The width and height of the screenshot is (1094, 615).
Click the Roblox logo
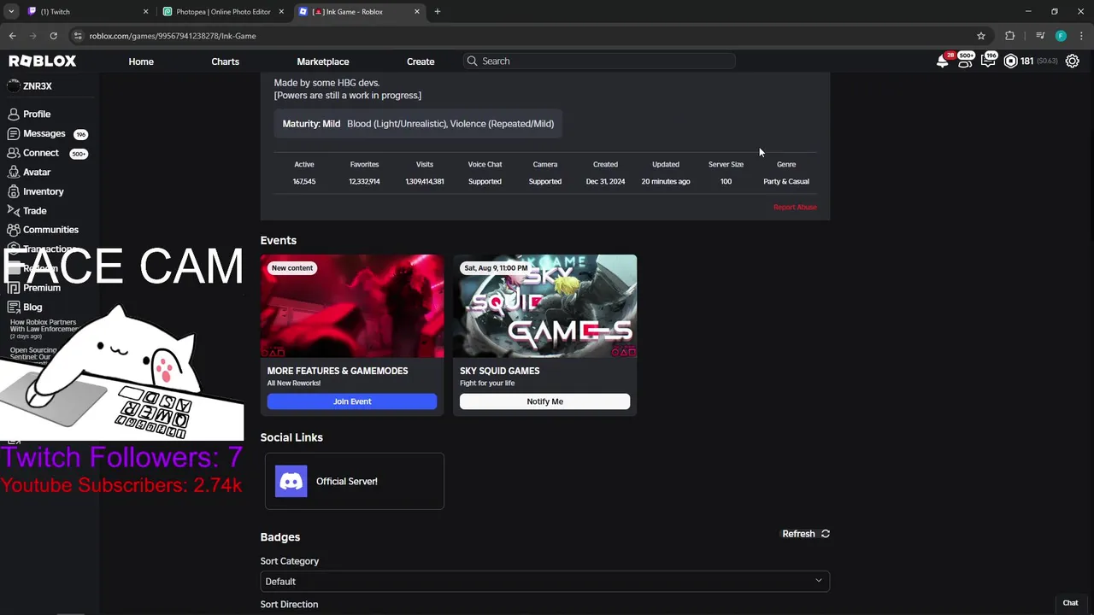click(43, 61)
